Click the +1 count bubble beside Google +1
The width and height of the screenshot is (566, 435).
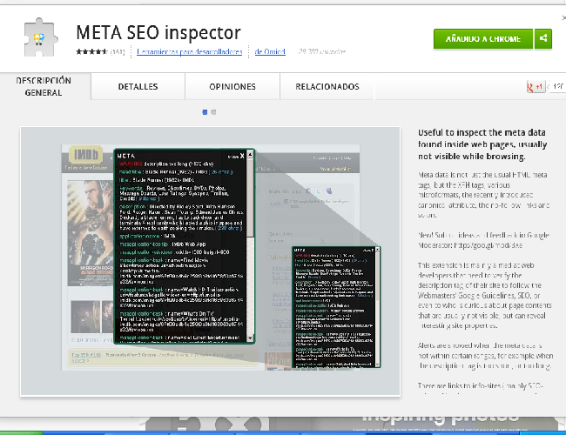[557, 87]
